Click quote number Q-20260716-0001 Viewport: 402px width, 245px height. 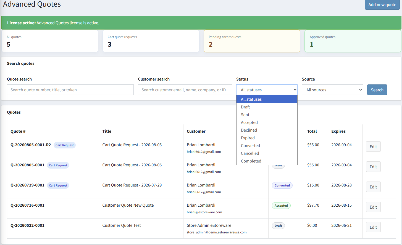pyautogui.click(x=27, y=205)
